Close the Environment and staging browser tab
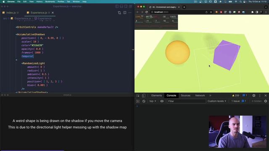This screenshot has height=151, width=269. (179, 7)
